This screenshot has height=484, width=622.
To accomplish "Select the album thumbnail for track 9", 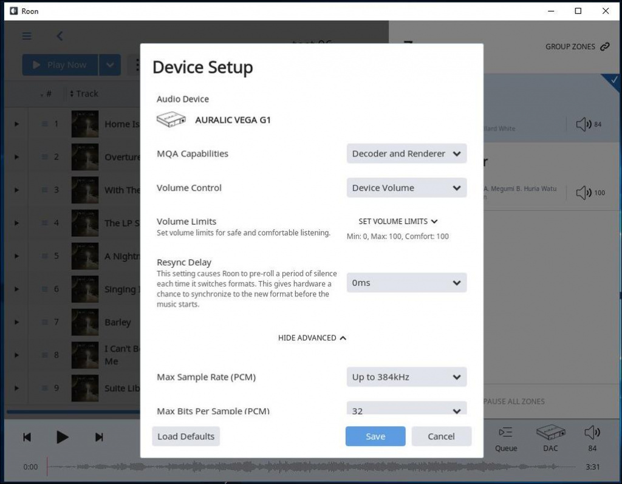I will pyautogui.click(x=85, y=388).
